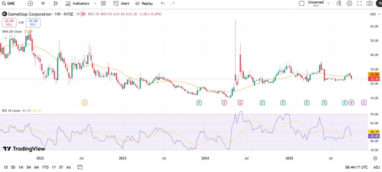Image resolution: width=382 pixels, height=172 pixels.
Task: Create a new Alert
Action: (x=121, y=3)
